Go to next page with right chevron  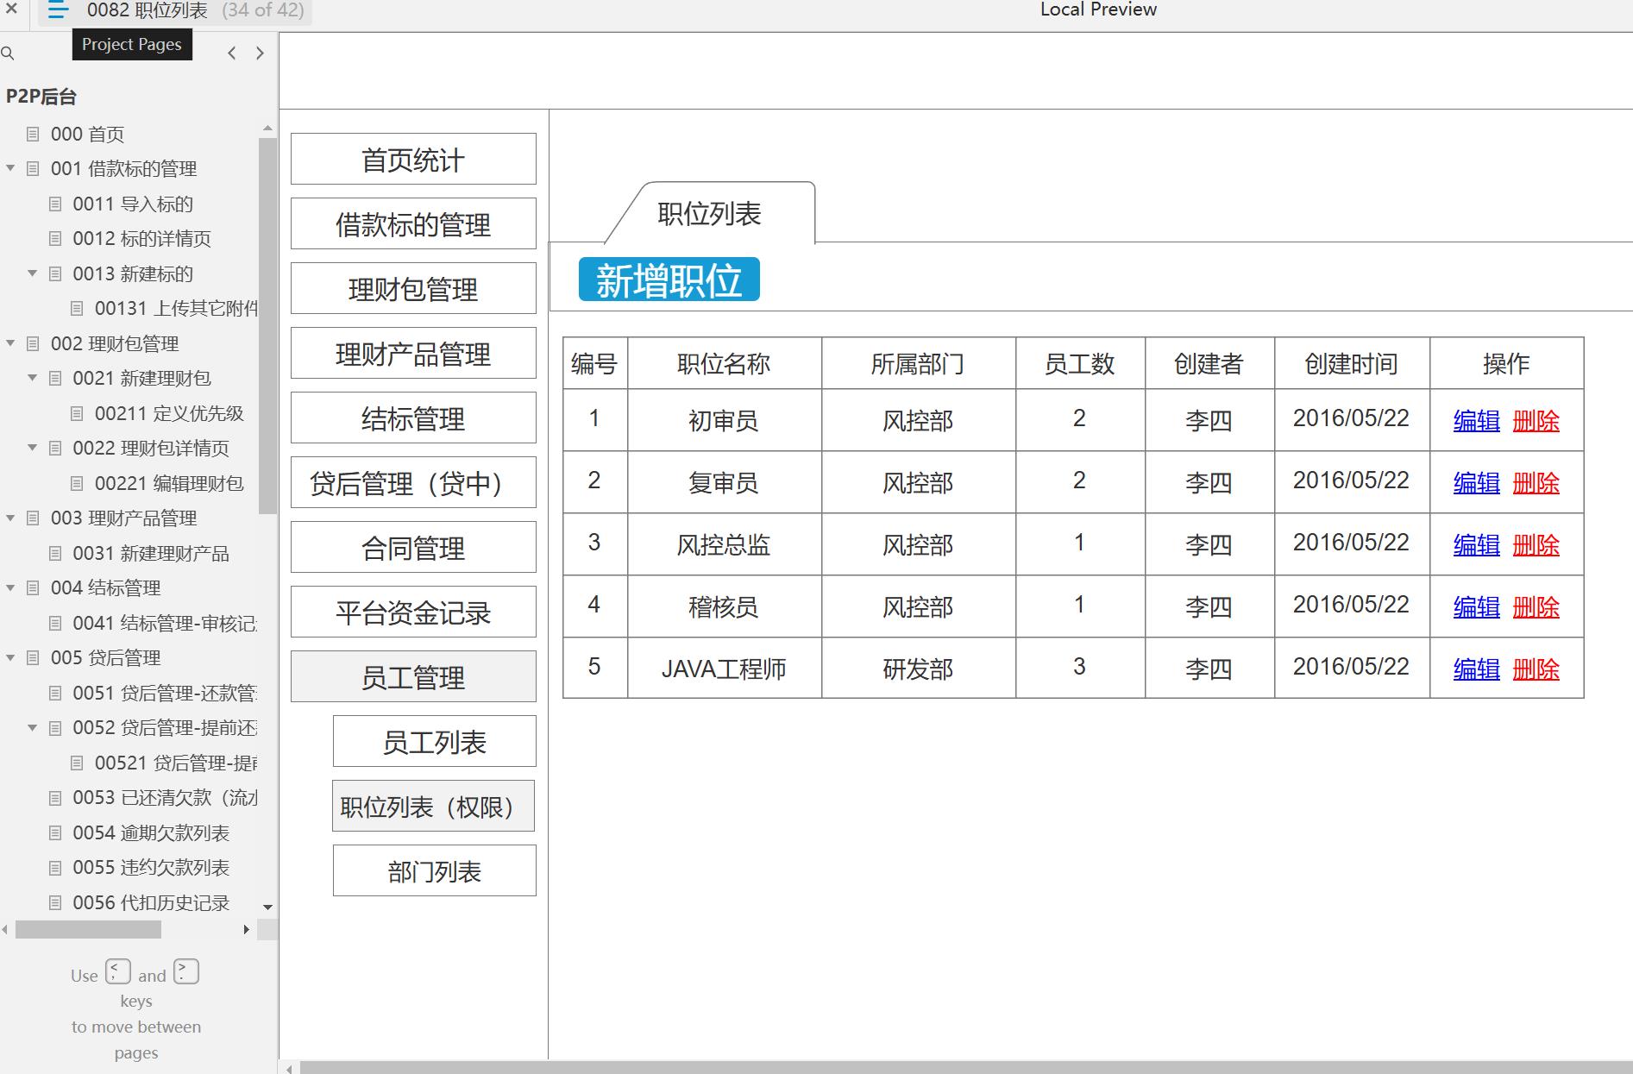(x=260, y=53)
